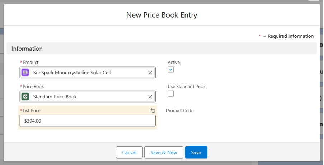
Task: Uncheck the Active checkbox
Action: click(171, 69)
